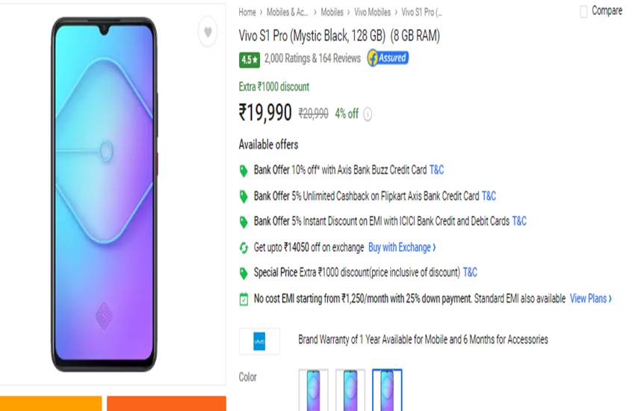Click the green tag icon for Axis Buzz offer
635x411 pixels.
click(244, 170)
